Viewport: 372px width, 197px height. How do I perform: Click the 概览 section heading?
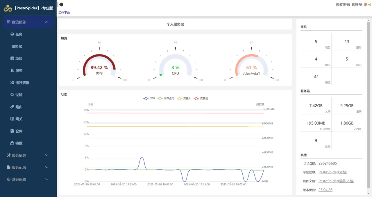pyautogui.click(x=64, y=38)
